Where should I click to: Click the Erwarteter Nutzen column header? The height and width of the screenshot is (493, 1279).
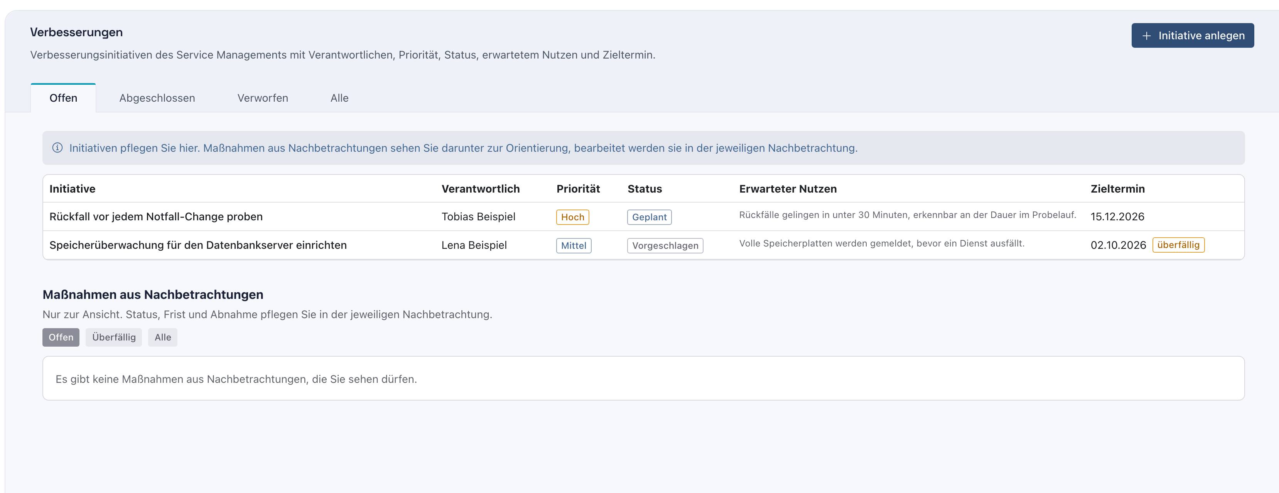788,189
